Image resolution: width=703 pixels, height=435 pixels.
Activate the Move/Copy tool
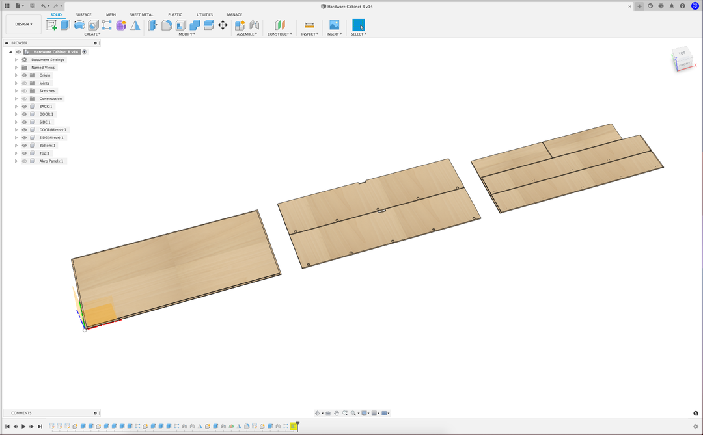click(x=223, y=25)
